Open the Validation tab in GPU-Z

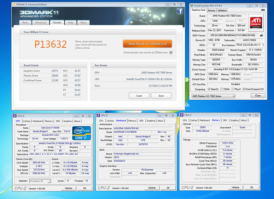[222, 10]
